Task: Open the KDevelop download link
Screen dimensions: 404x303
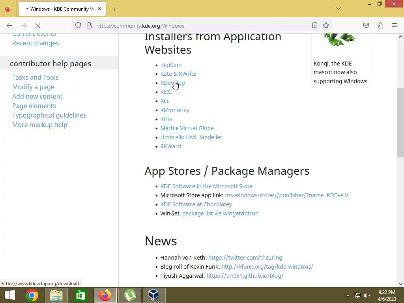Action: 172,83
